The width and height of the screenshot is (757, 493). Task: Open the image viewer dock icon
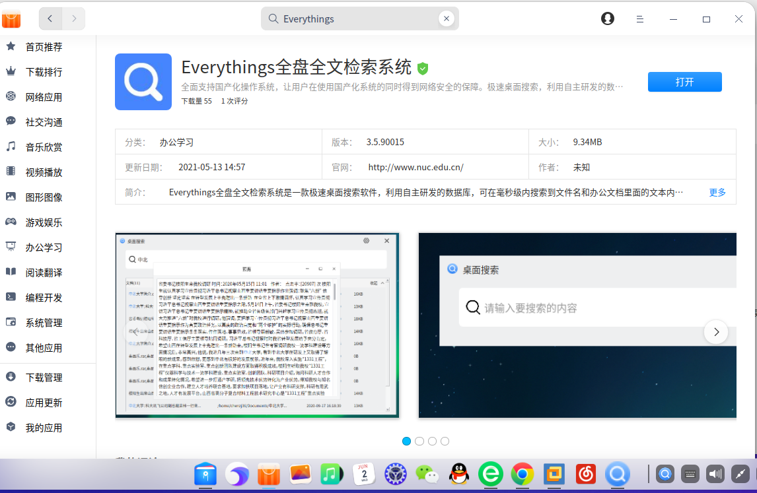coord(301,475)
